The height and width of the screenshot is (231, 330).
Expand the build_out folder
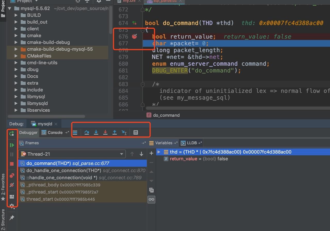16,22
